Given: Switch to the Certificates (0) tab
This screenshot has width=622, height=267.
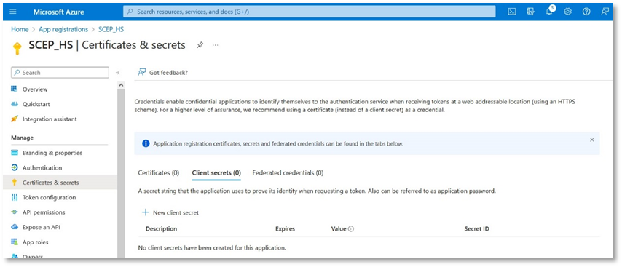Looking at the screenshot, I should pyautogui.click(x=159, y=172).
